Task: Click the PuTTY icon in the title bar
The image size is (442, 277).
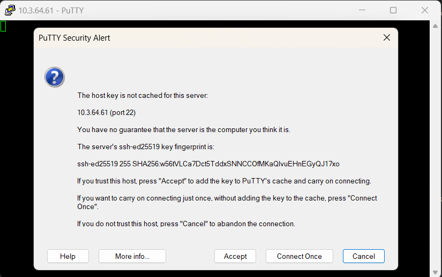Action: [10, 10]
